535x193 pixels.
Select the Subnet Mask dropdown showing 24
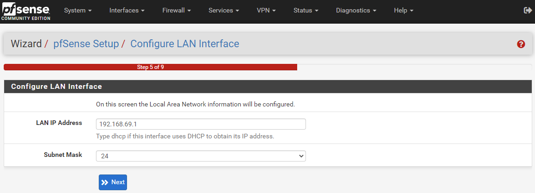coord(201,156)
